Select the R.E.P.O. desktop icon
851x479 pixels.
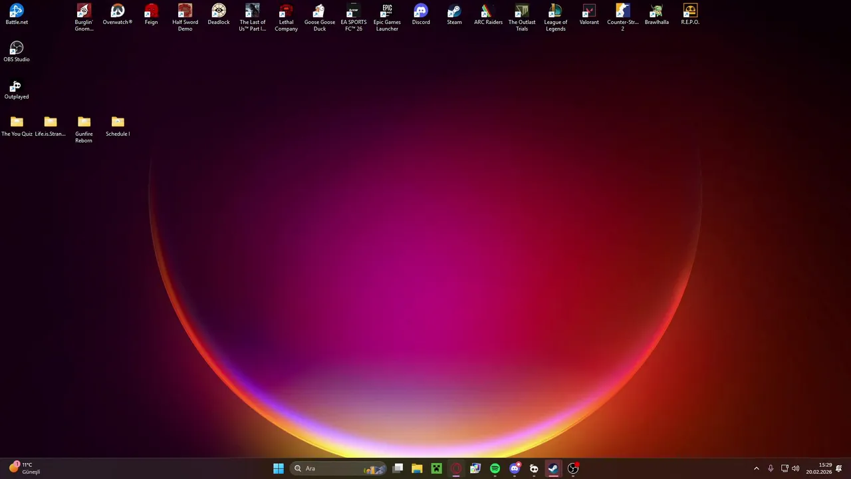click(690, 15)
